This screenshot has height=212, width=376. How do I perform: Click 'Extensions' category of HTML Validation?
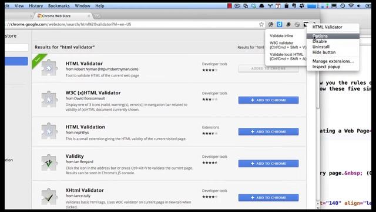tap(210, 127)
